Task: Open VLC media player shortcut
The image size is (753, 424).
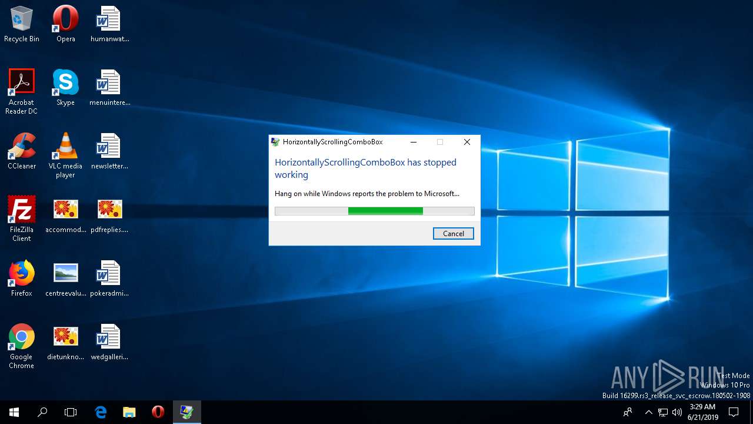Action: 65,155
